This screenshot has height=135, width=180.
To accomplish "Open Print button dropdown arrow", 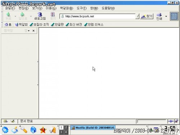I will tap(166, 16).
